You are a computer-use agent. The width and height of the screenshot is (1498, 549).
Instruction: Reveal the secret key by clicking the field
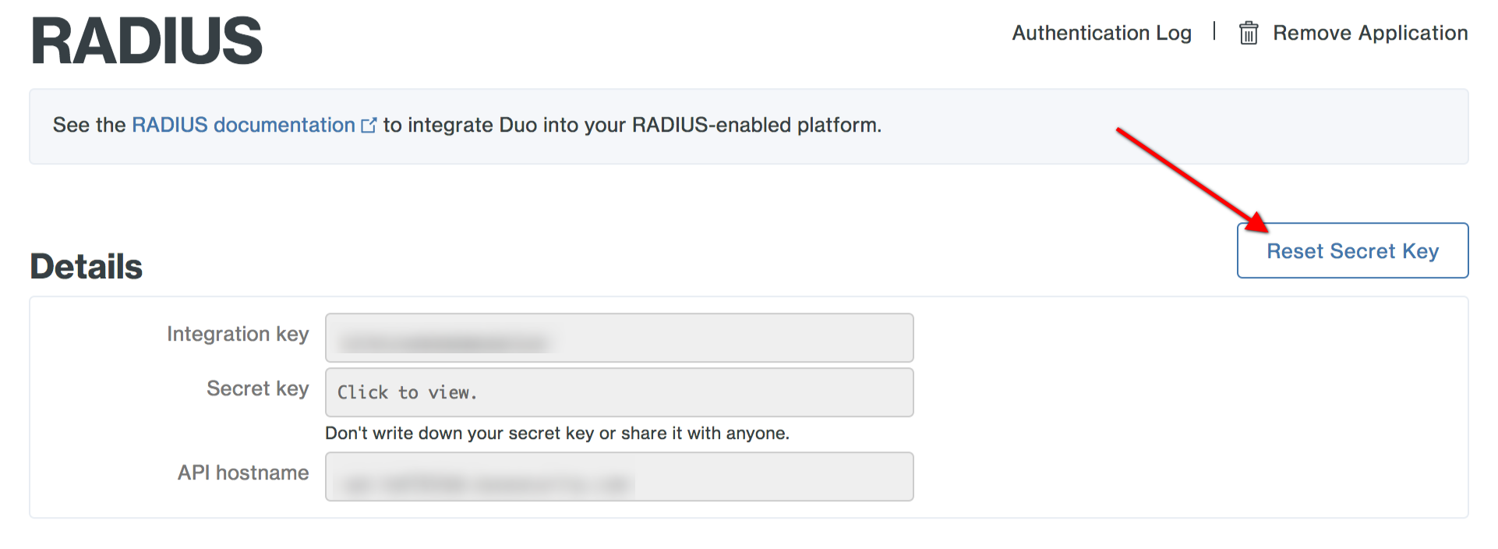tap(619, 392)
